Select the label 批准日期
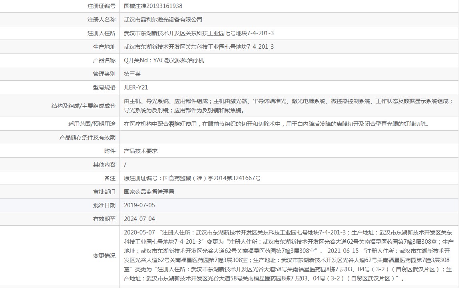The height and width of the screenshot is (288, 460). click(104, 205)
